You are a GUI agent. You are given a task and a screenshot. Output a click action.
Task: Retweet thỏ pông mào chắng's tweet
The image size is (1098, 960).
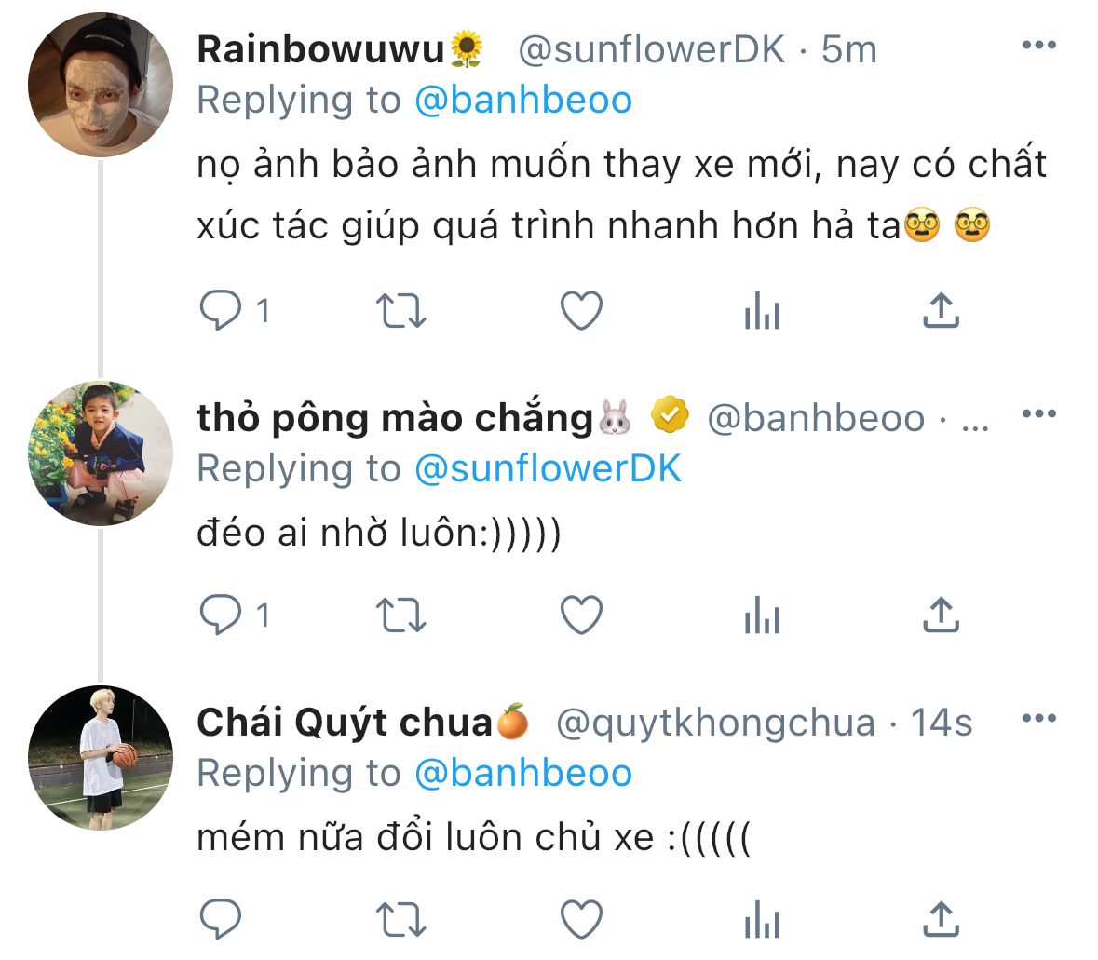coord(401,615)
